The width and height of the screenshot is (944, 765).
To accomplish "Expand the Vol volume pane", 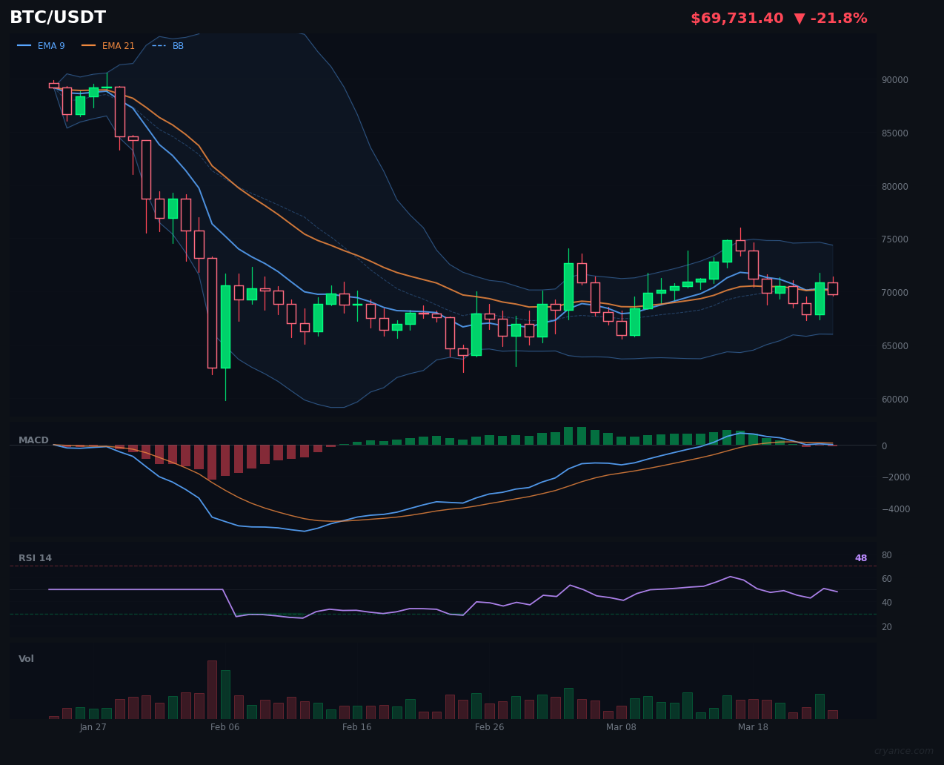I will pyautogui.click(x=26, y=658).
